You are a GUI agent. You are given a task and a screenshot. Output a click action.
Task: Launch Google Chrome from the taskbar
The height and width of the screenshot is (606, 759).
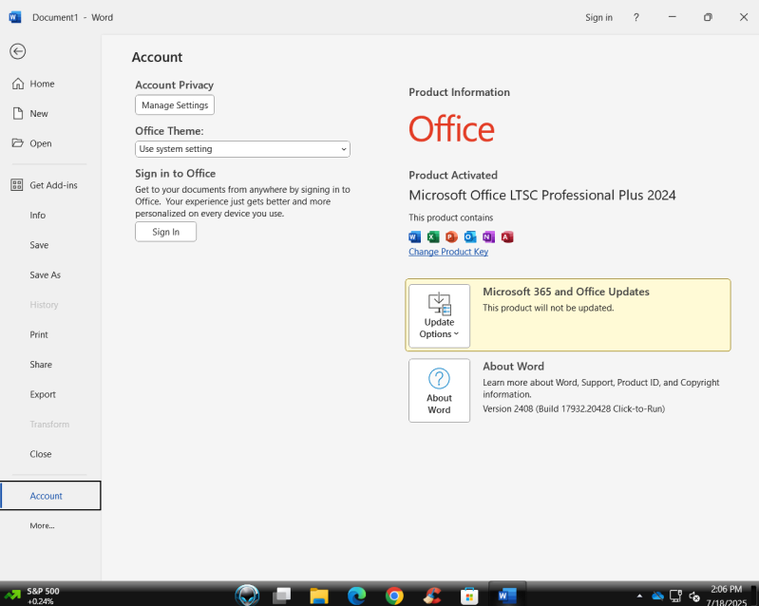tap(394, 596)
